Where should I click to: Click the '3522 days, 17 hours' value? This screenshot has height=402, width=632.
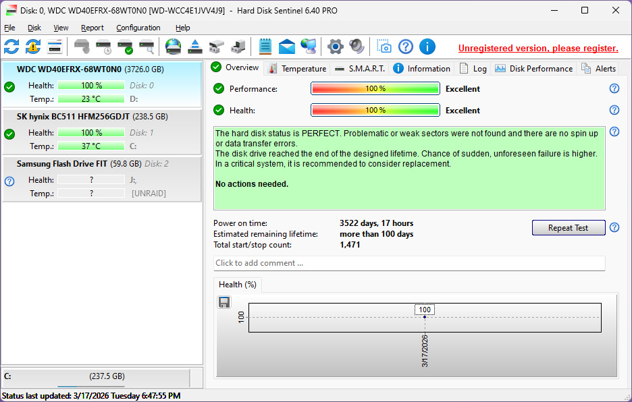click(x=377, y=223)
